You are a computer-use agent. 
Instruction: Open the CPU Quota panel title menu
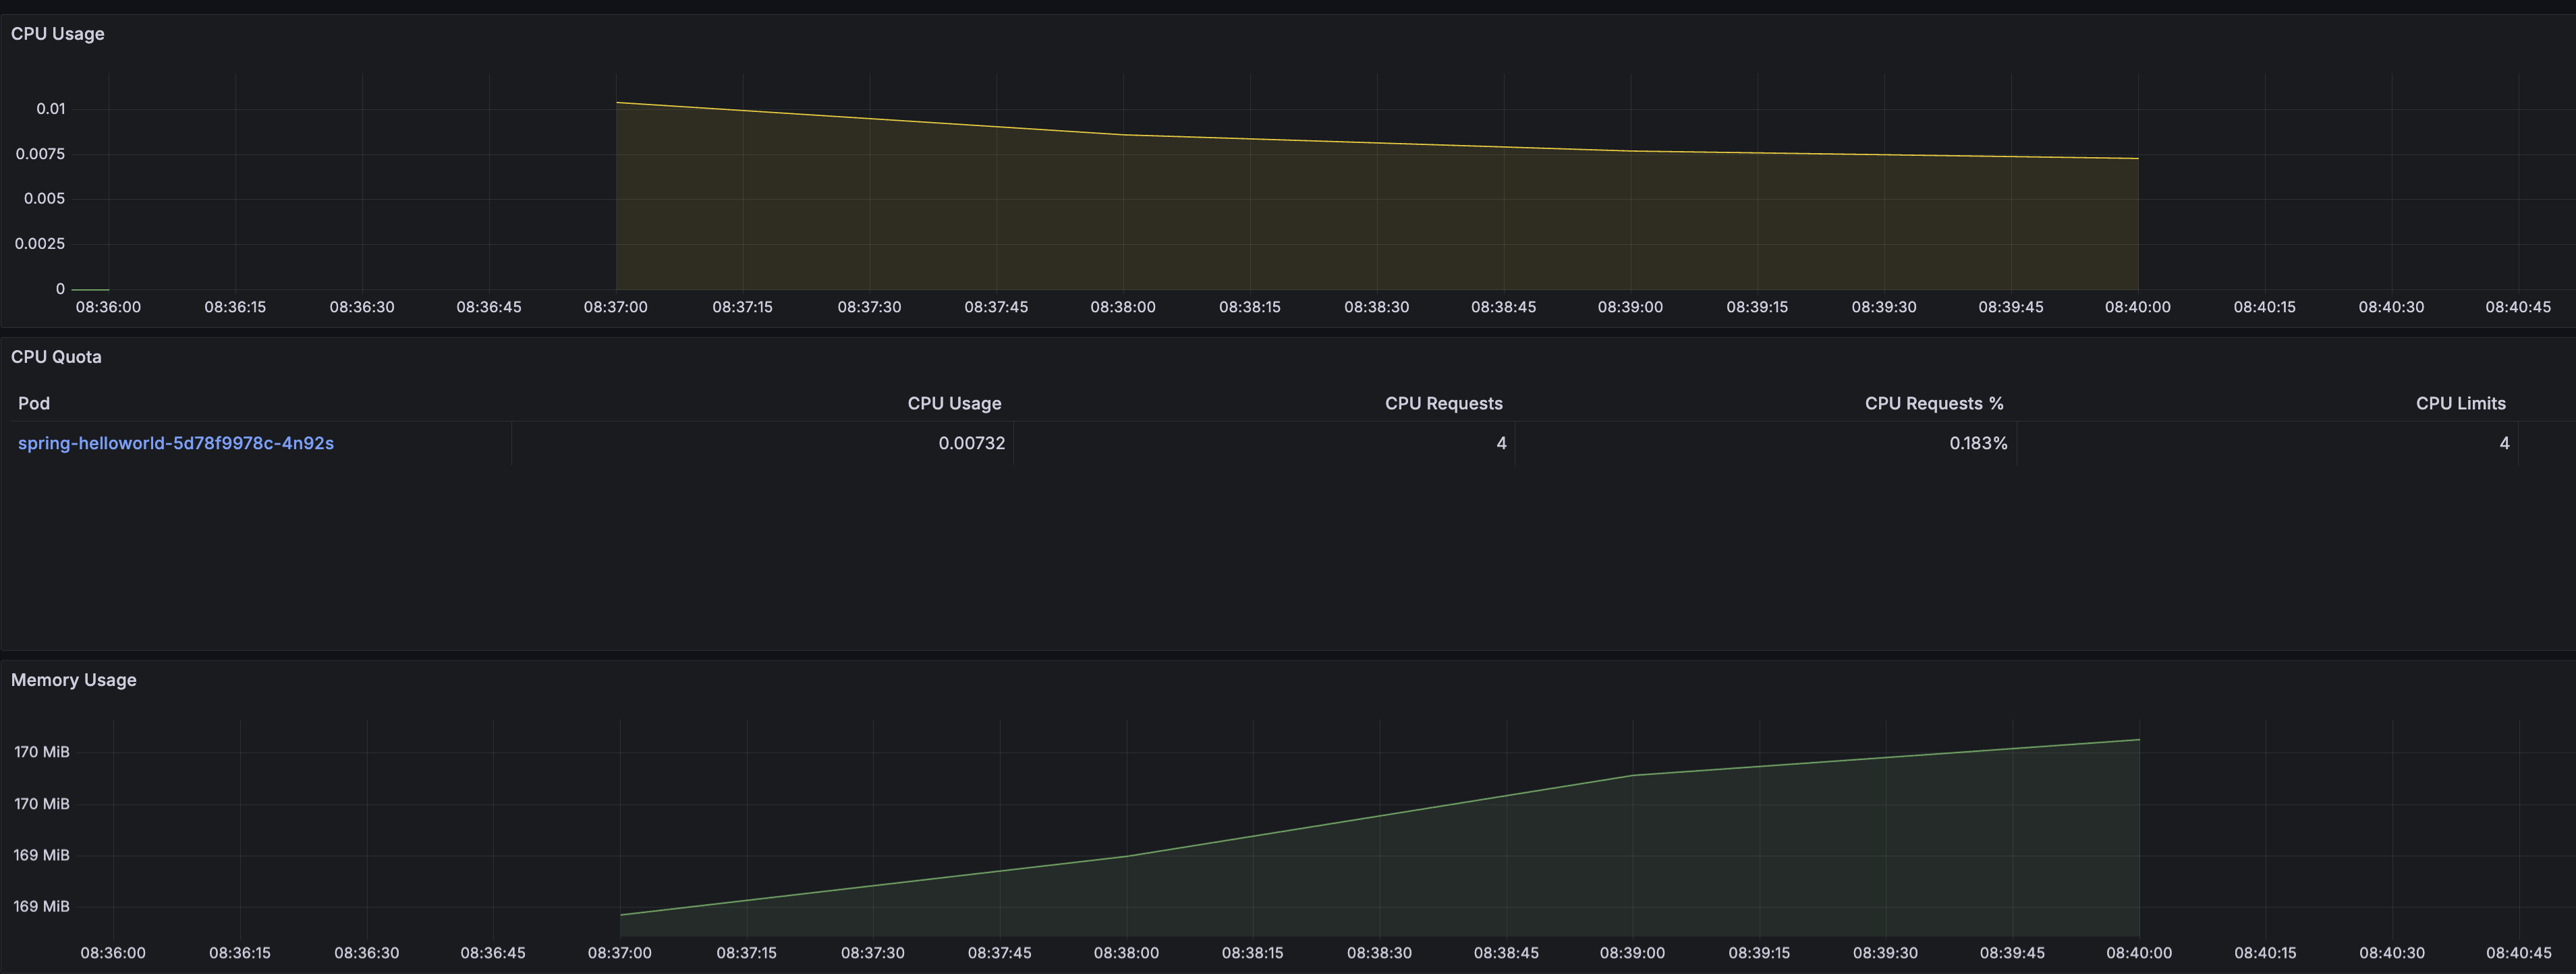point(56,357)
